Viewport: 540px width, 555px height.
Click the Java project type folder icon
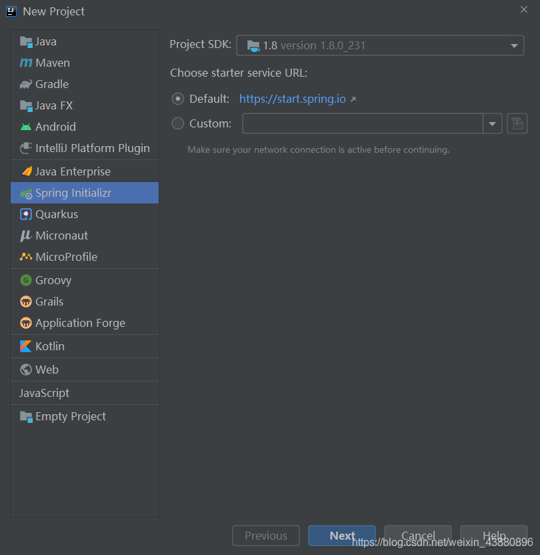(x=26, y=42)
